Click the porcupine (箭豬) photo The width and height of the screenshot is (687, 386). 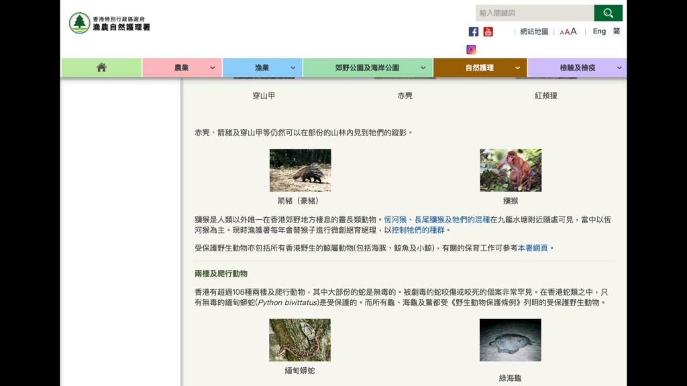[300, 170]
